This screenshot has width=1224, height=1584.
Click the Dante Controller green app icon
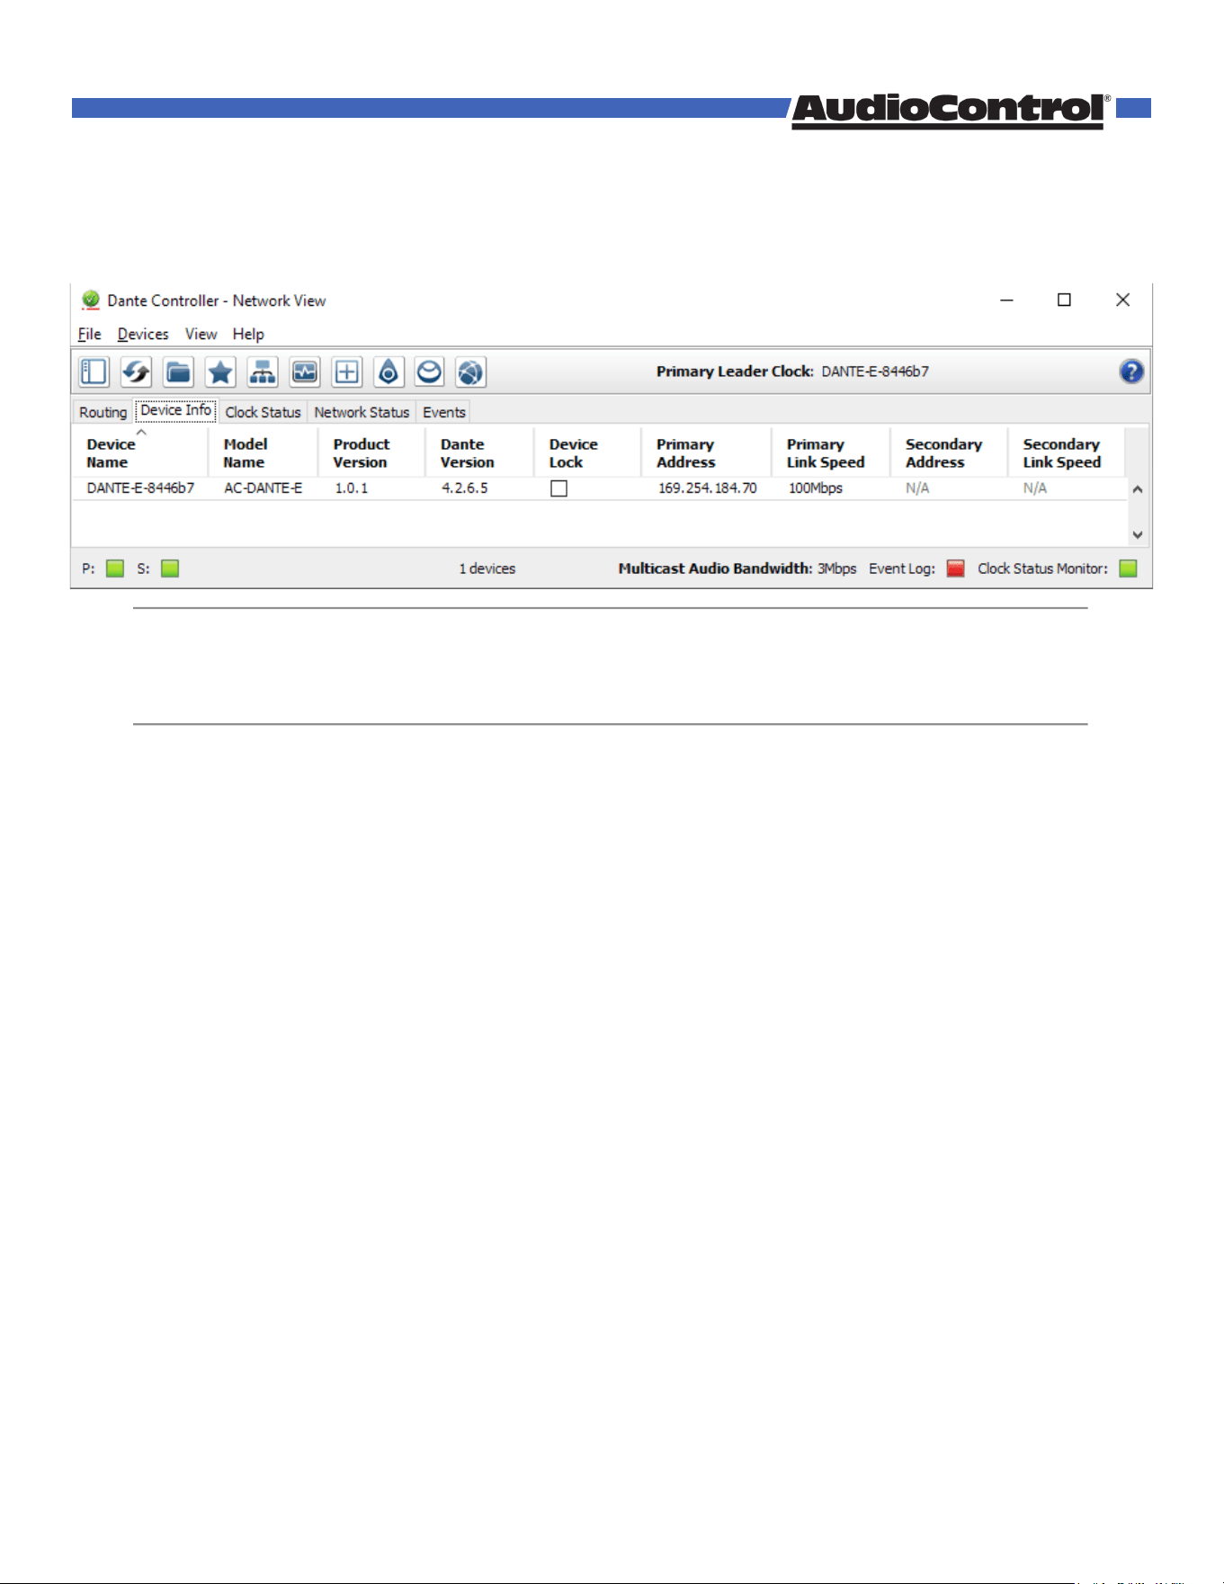(x=90, y=300)
